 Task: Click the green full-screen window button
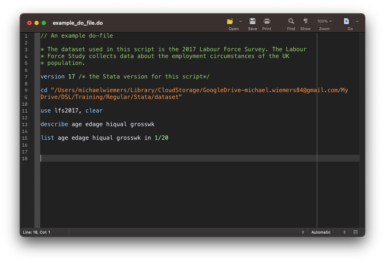[x=44, y=23]
